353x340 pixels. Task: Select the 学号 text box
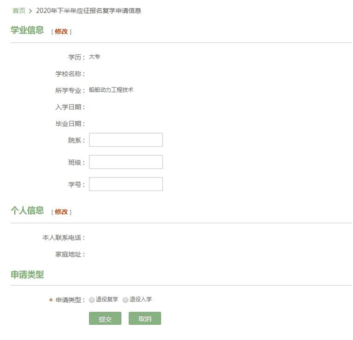tap(126, 184)
